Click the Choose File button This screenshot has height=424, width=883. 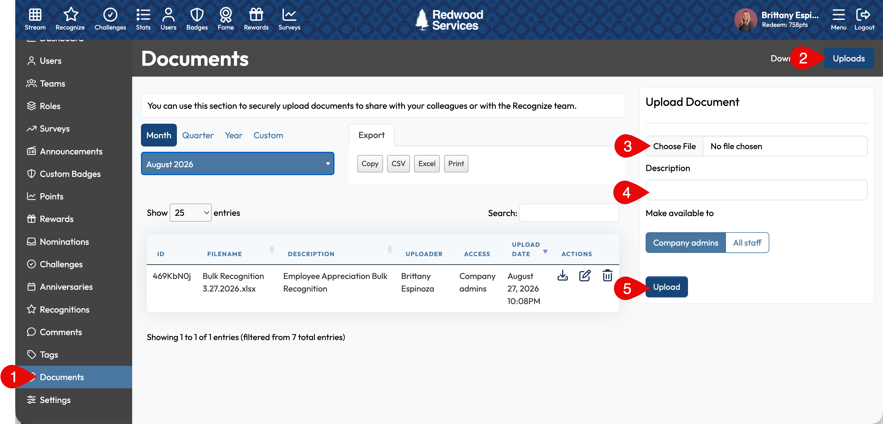(674, 146)
